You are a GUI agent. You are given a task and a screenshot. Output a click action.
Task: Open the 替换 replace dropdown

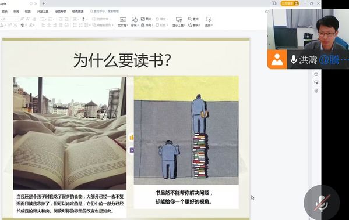pyautogui.click(x=194, y=25)
